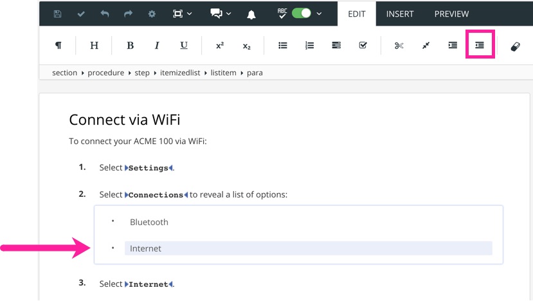
Task: Apply bold formatting
Action: 130,46
